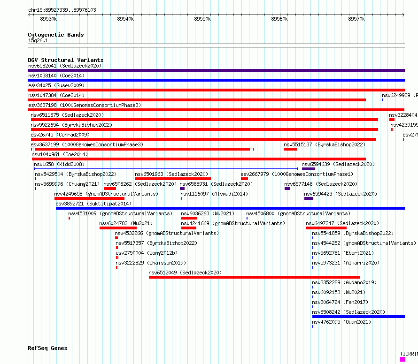This screenshot has width=418, height=364.
Task: Click the esv26745 (Conrad2009) label
Action: (x=60, y=135)
